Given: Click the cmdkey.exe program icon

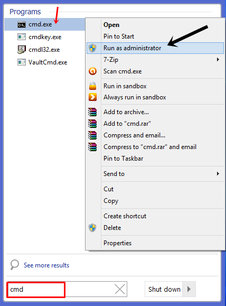Looking at the screenshot, I should (22, 37).
